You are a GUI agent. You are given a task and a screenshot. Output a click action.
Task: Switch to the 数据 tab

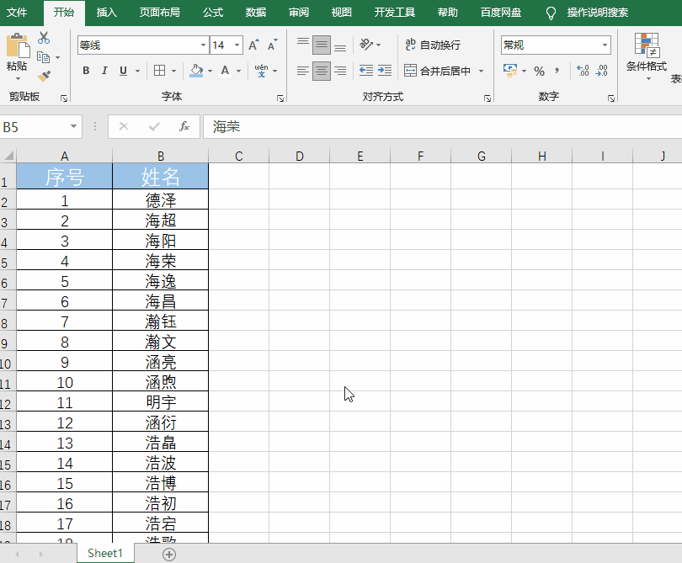point(256,12)
